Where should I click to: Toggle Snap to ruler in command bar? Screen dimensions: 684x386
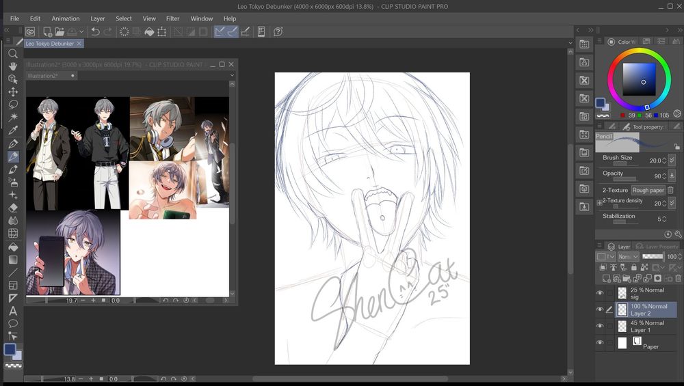[220, 32]
